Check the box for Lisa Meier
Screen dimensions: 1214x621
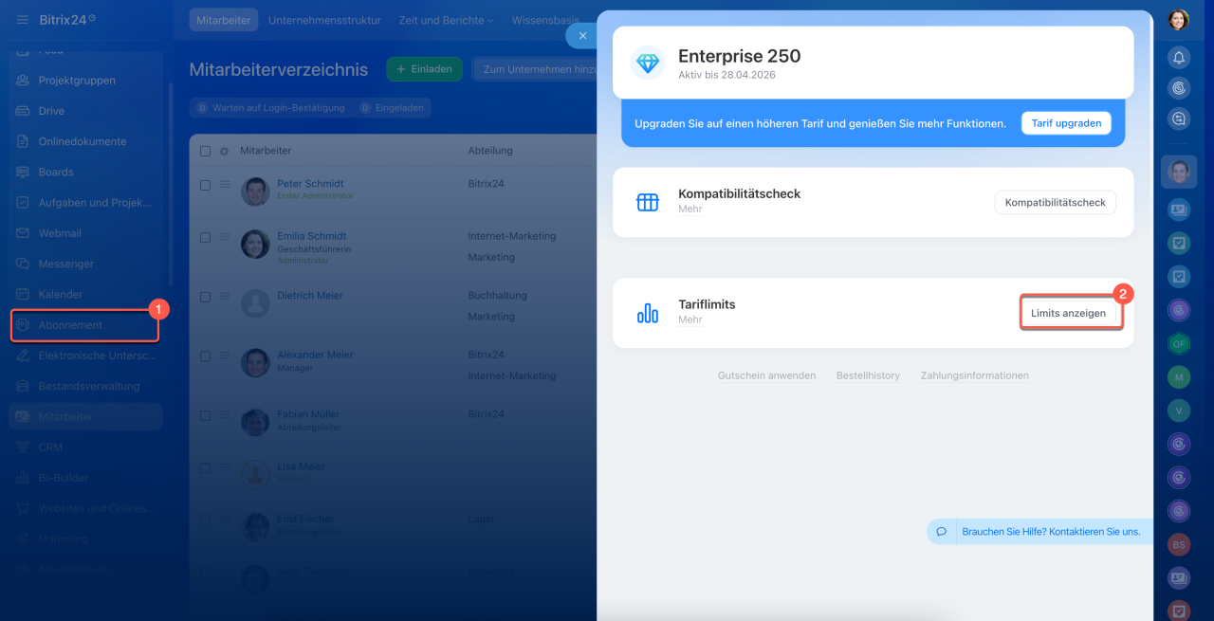[206, 468]
